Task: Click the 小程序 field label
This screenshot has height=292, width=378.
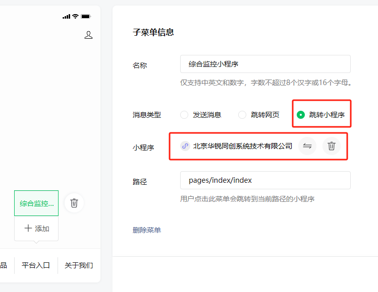Action: (143, 148)
